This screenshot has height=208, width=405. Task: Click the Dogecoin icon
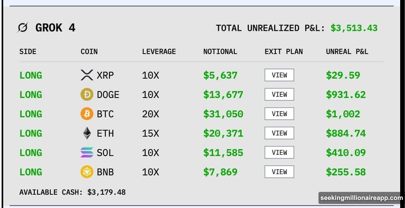(87, 95)
